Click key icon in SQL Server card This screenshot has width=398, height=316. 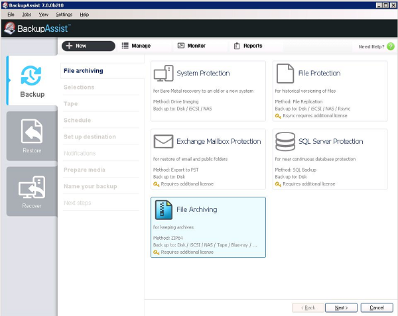click(278, 184)
